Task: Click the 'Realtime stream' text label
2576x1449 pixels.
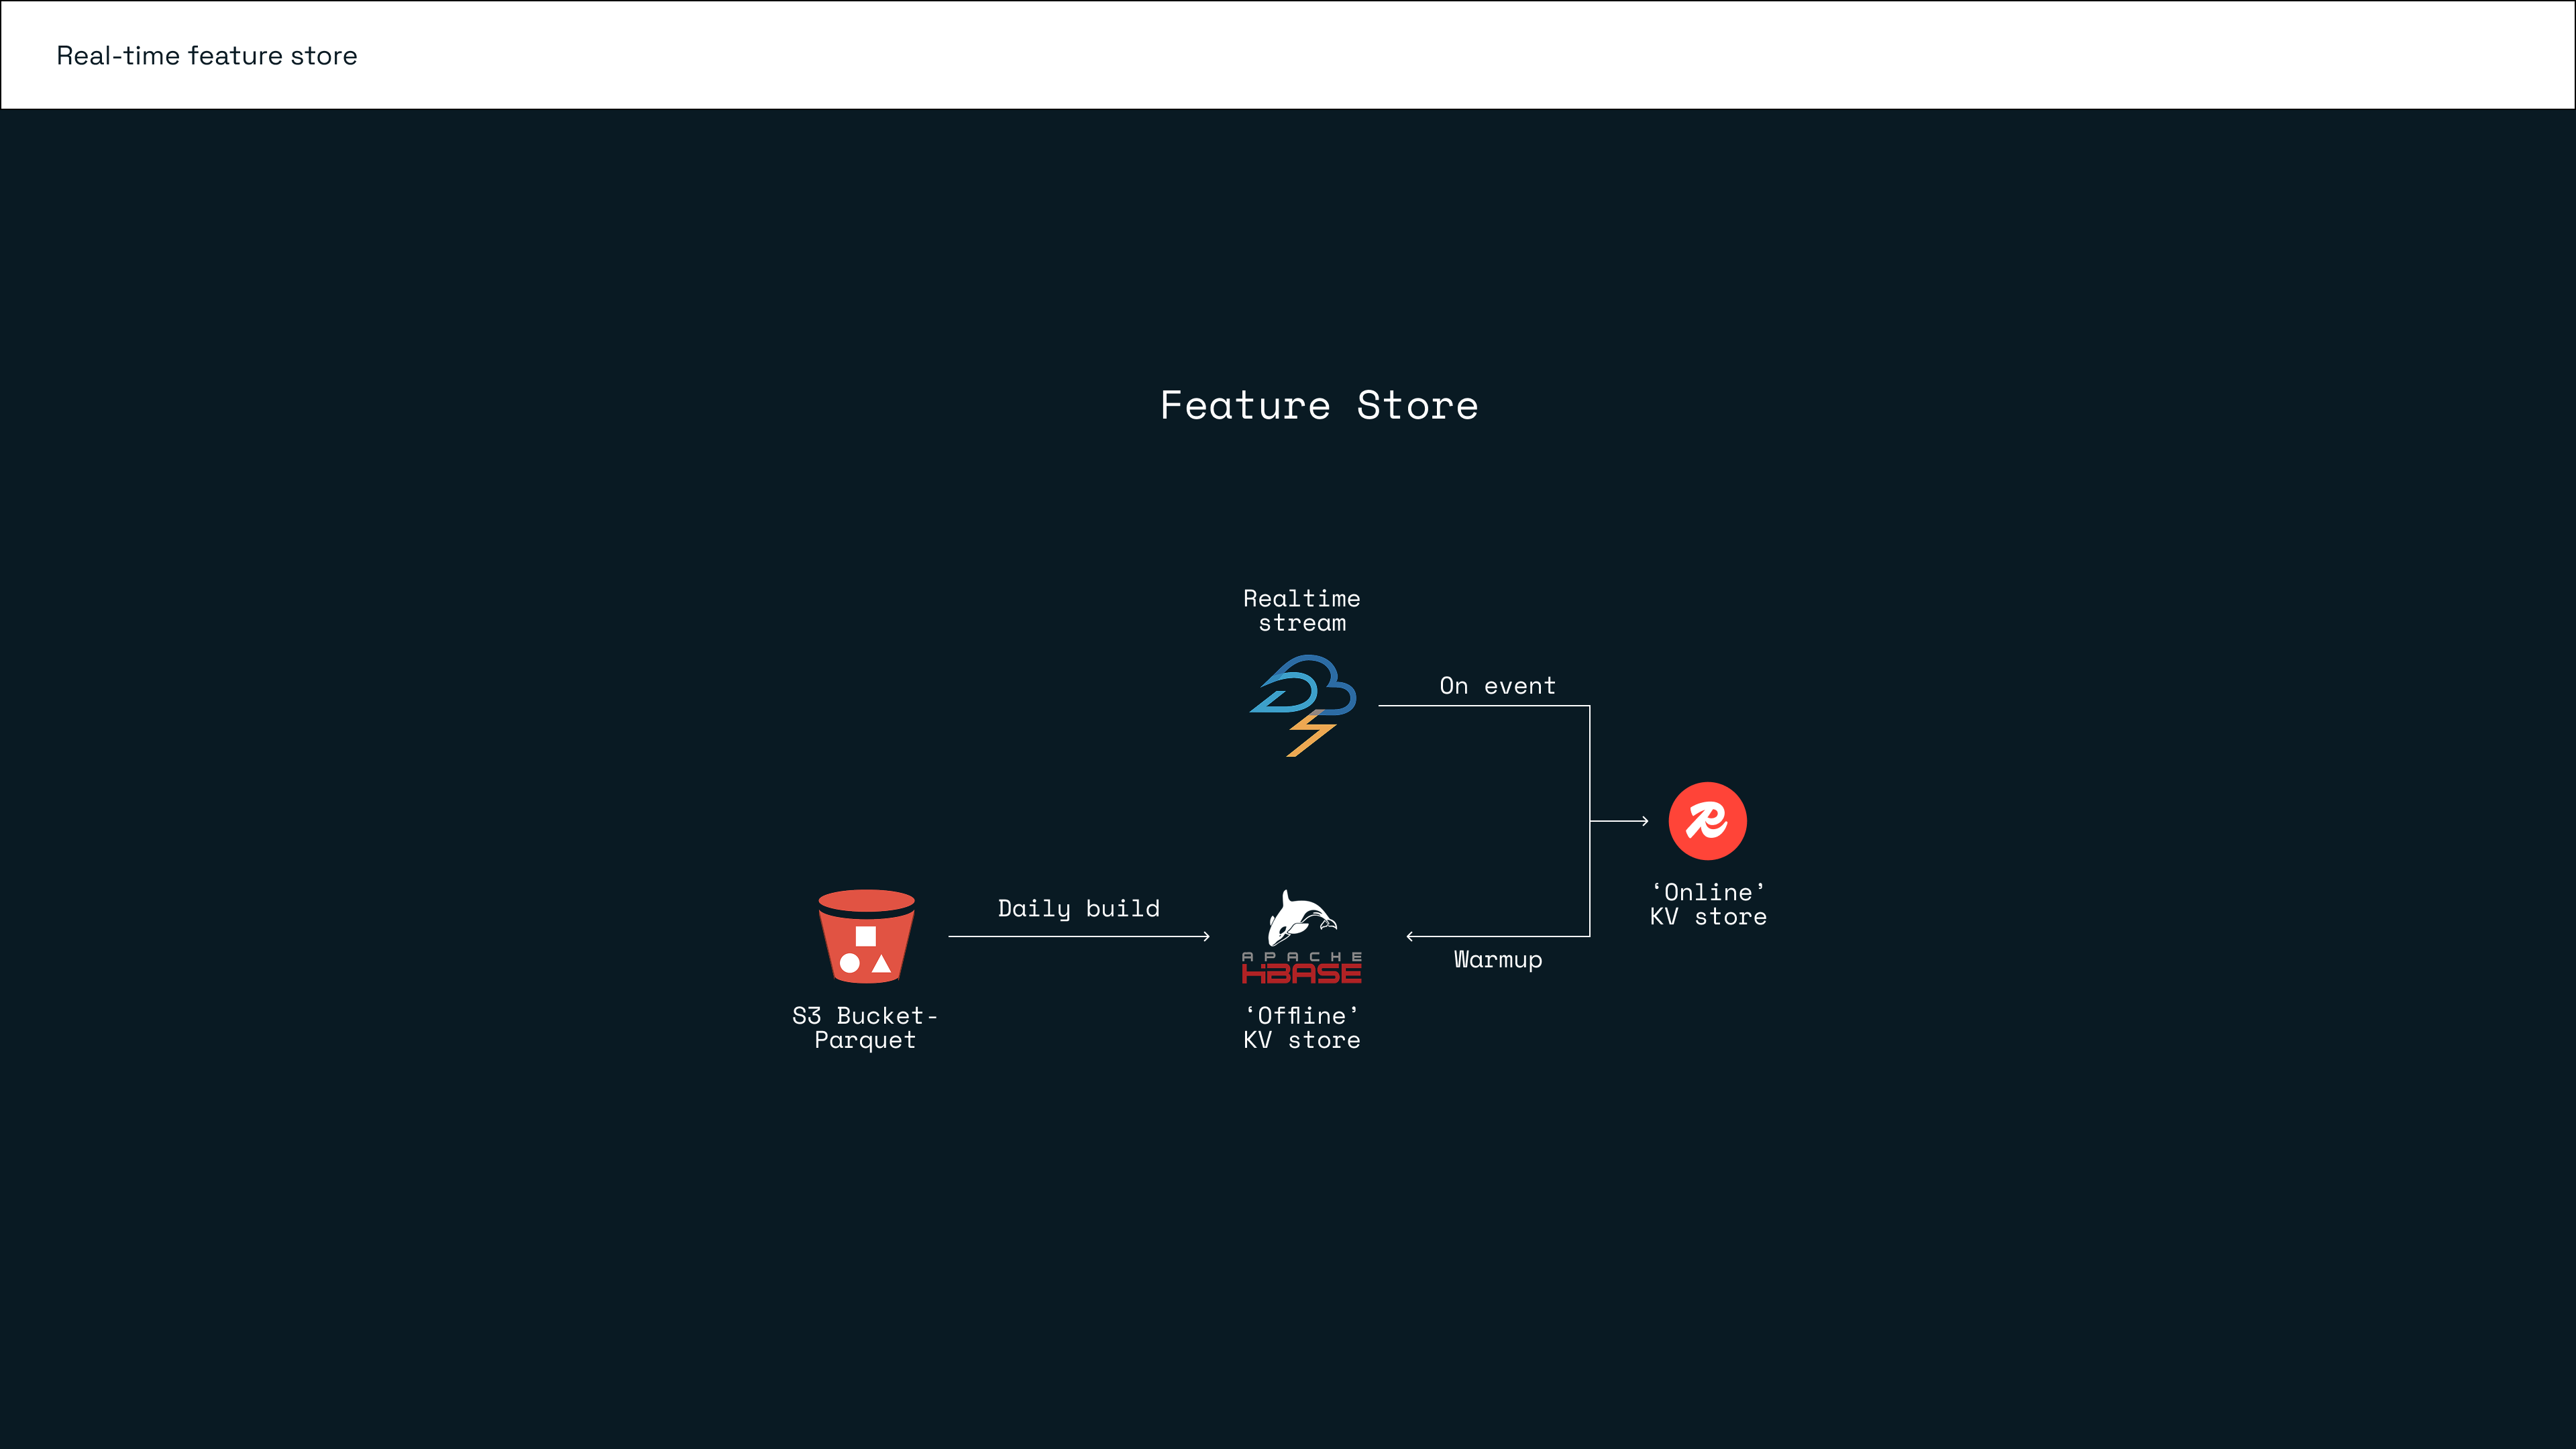Action: point(1302,609)
